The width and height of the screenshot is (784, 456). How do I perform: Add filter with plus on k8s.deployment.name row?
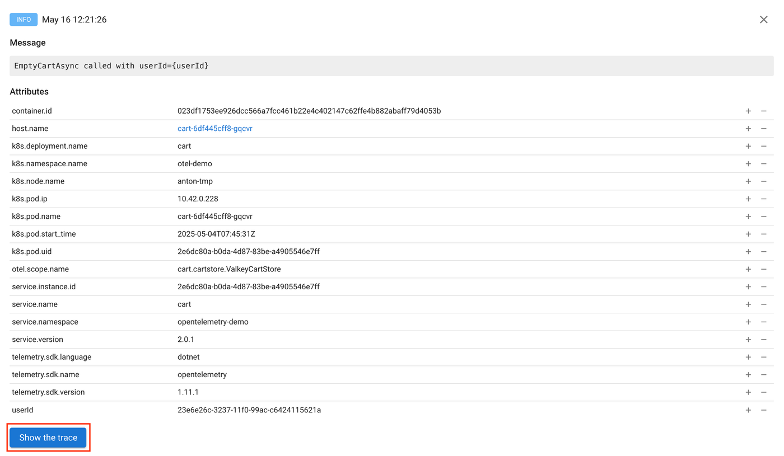click(748, 146)
